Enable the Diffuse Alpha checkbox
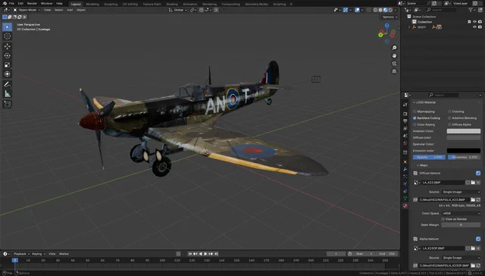The image size is (485, 276). click(449, 124)
